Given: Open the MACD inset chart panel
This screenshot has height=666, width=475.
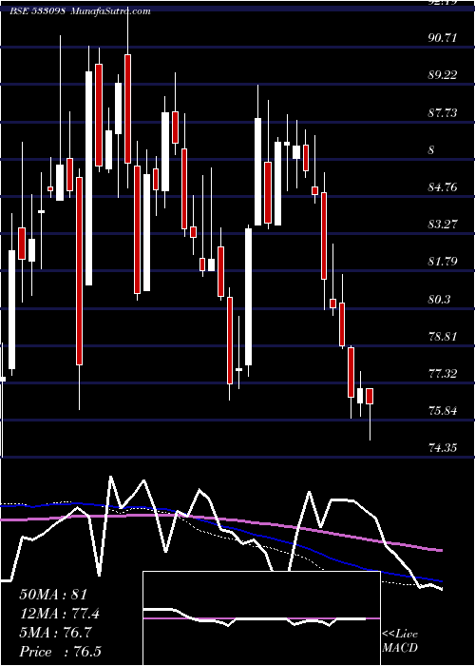Looking at the screenshot, I should pos(261,618).
